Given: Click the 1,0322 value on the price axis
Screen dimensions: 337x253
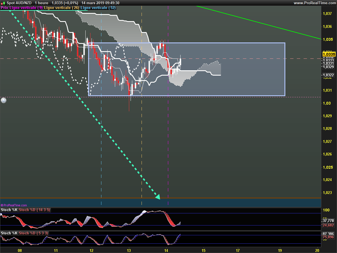Looking at the screenshot, I should tap(328, 75).
